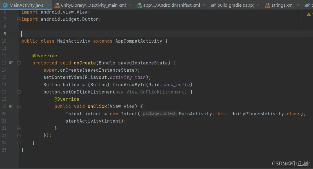Click @Override annotation on line 18

(67, 99)
